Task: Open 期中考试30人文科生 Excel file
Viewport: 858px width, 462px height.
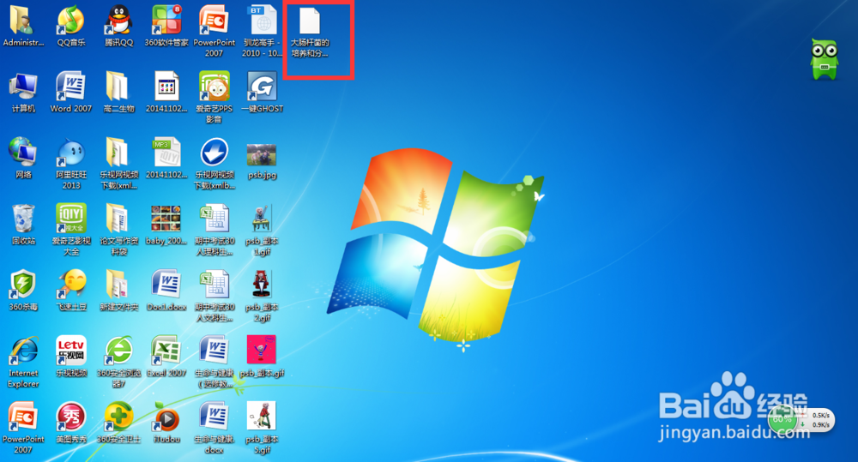Action: click(214, 285)
